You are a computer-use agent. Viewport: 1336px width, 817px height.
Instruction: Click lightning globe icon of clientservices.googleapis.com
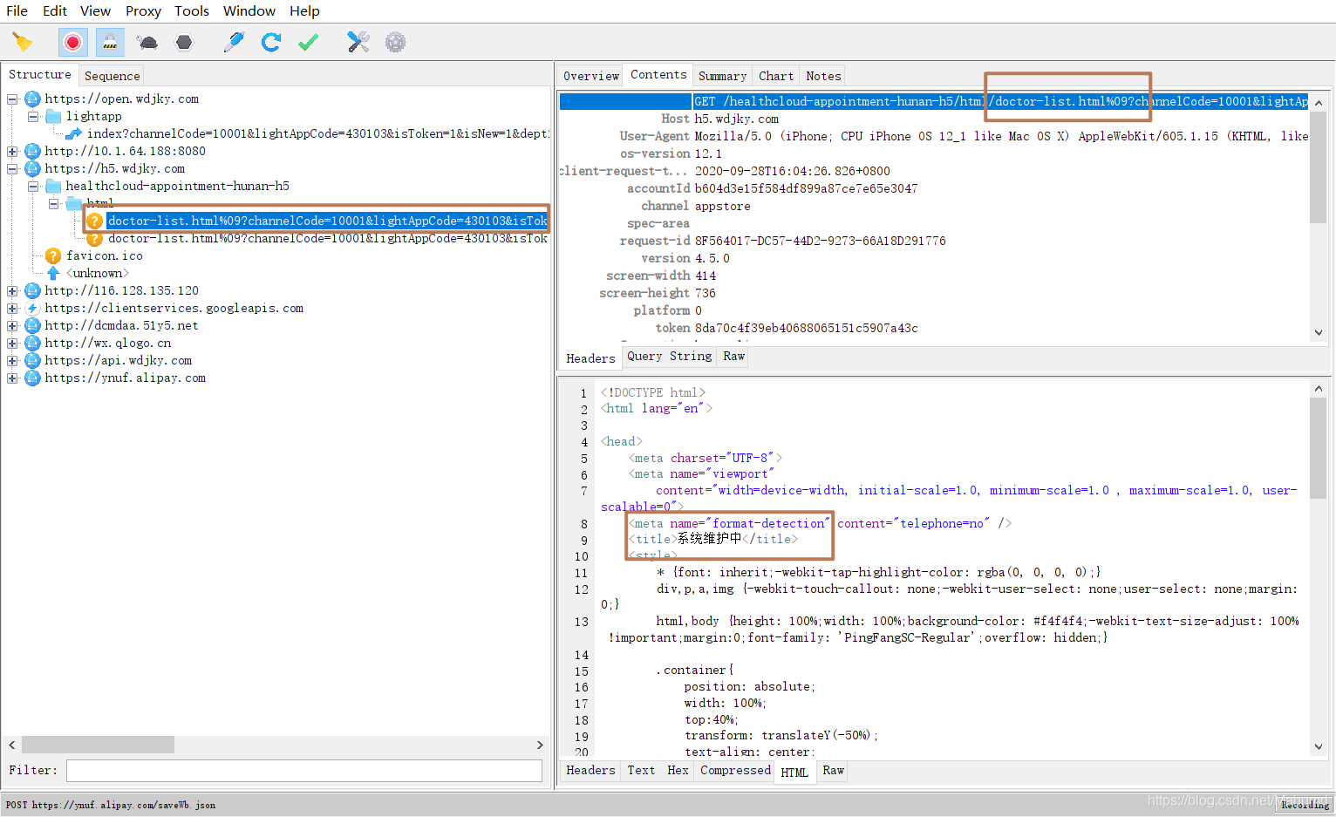32,308
